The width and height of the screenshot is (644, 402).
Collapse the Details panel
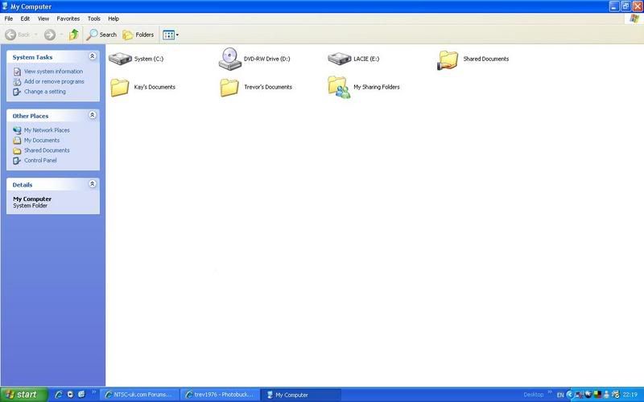point(93,184)
